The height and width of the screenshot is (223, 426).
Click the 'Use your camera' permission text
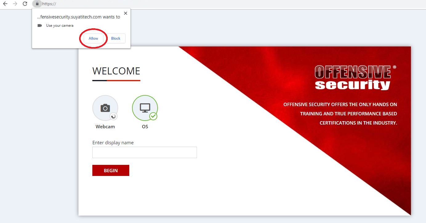59,26
